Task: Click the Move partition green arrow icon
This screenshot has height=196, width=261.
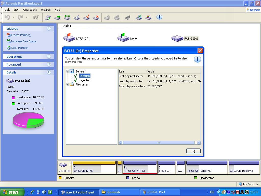Action: click(57, 17)
